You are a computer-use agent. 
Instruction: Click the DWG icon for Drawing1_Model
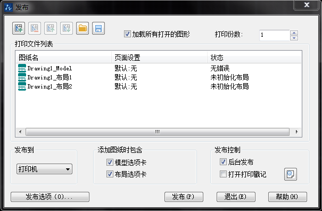coord(22,68)
